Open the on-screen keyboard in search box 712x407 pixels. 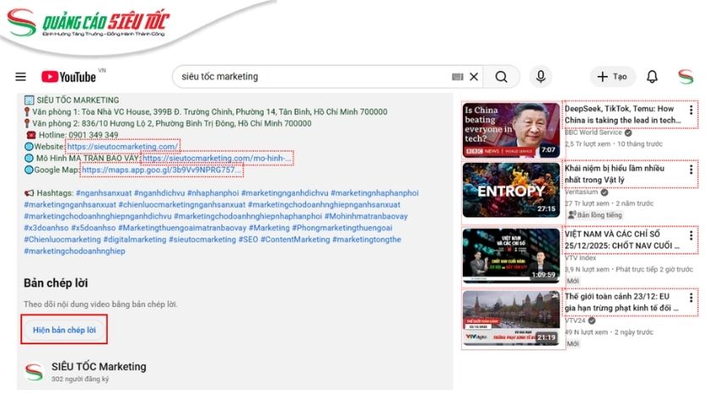click(x=457, y=77)
